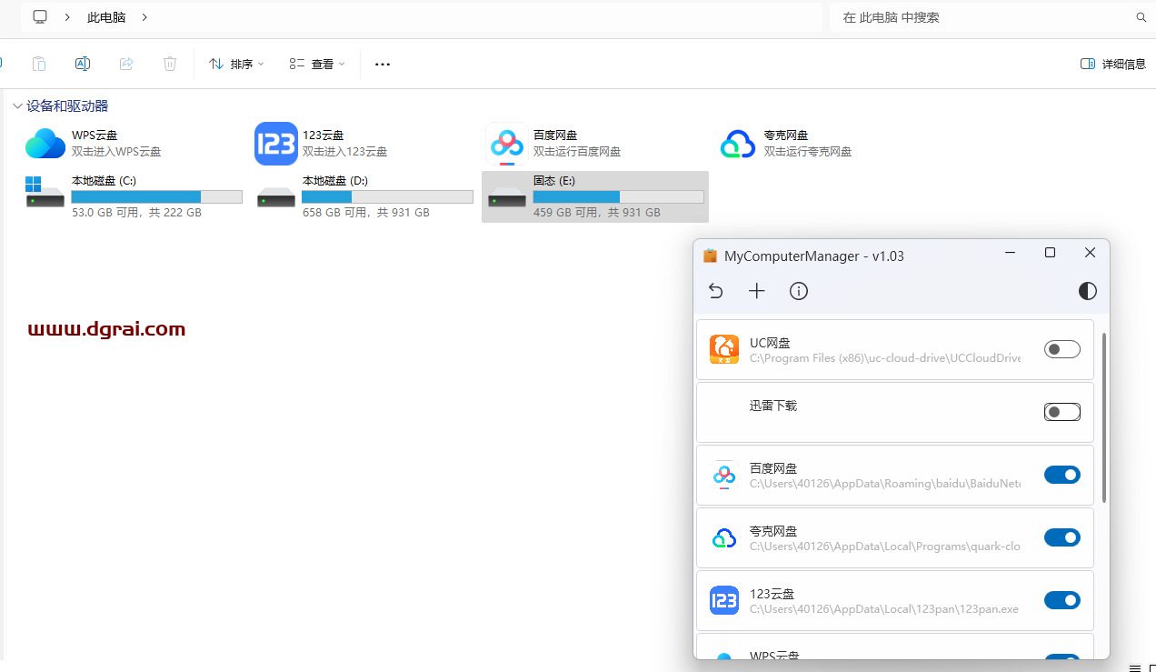Click the share icon in Explorer toolbar
Screen dimensions: 1156x672
pos(126,64)
